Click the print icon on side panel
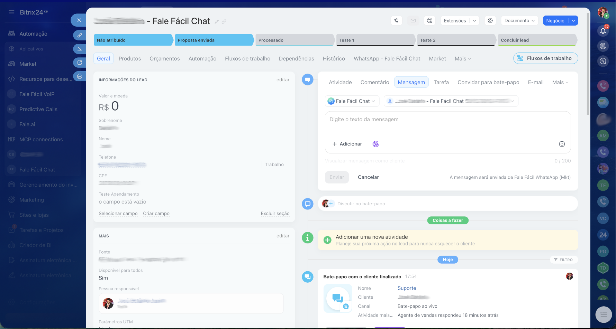This screenshot has width=616, height=329. click(80, 76)
